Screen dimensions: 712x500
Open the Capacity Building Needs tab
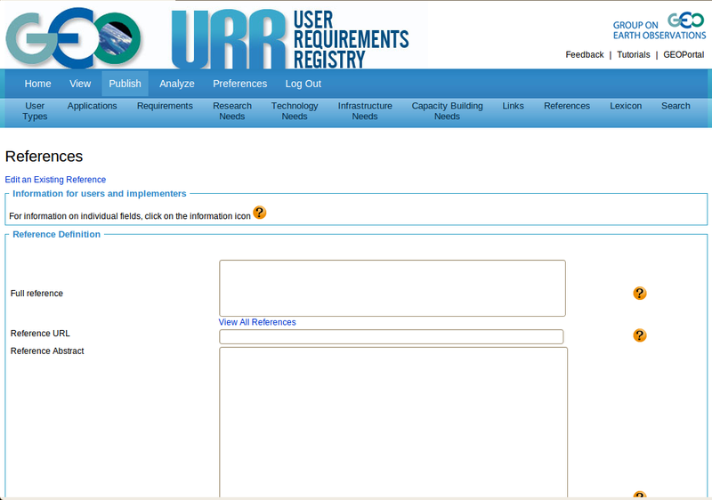447,111
